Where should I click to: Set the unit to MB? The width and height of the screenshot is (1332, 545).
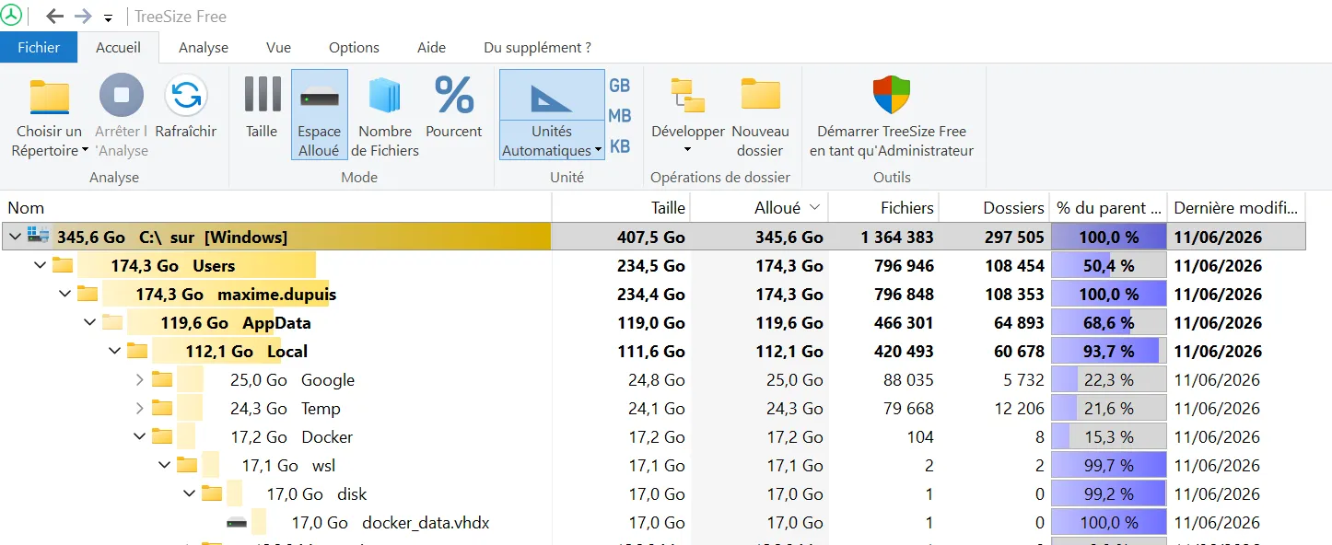pyautogui.click(x=620, y=116)
